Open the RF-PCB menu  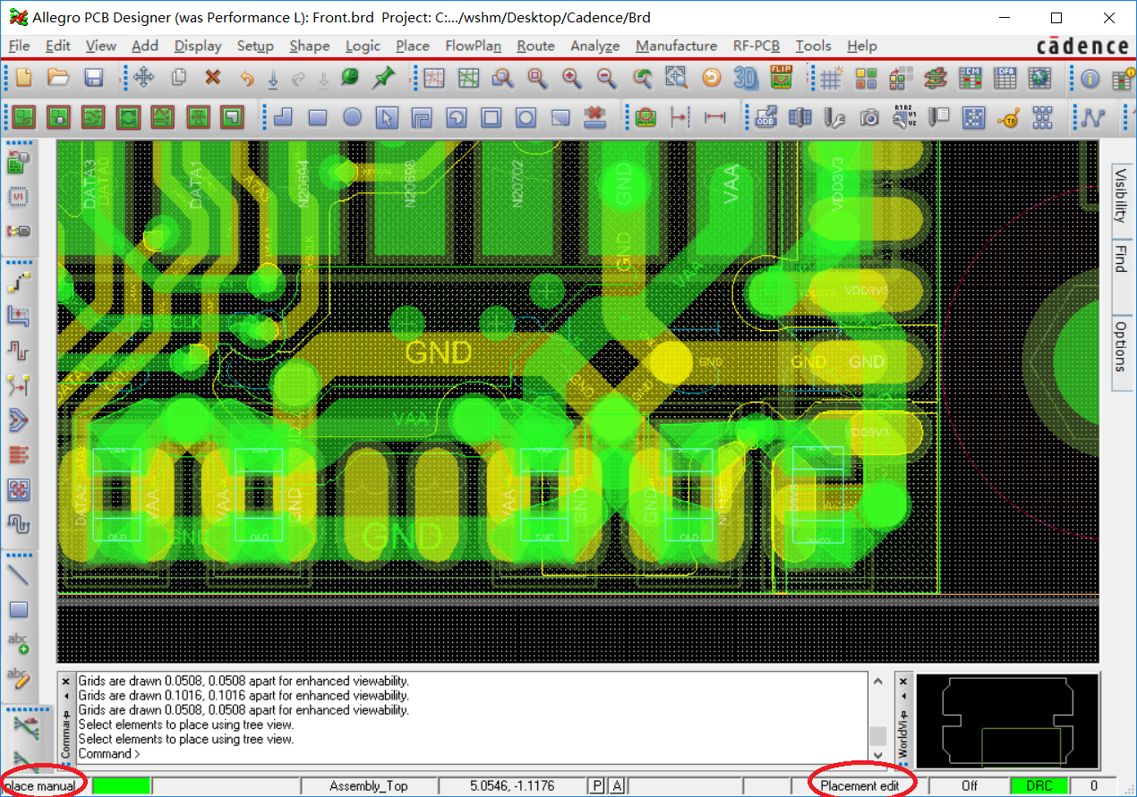coord(756,46)
